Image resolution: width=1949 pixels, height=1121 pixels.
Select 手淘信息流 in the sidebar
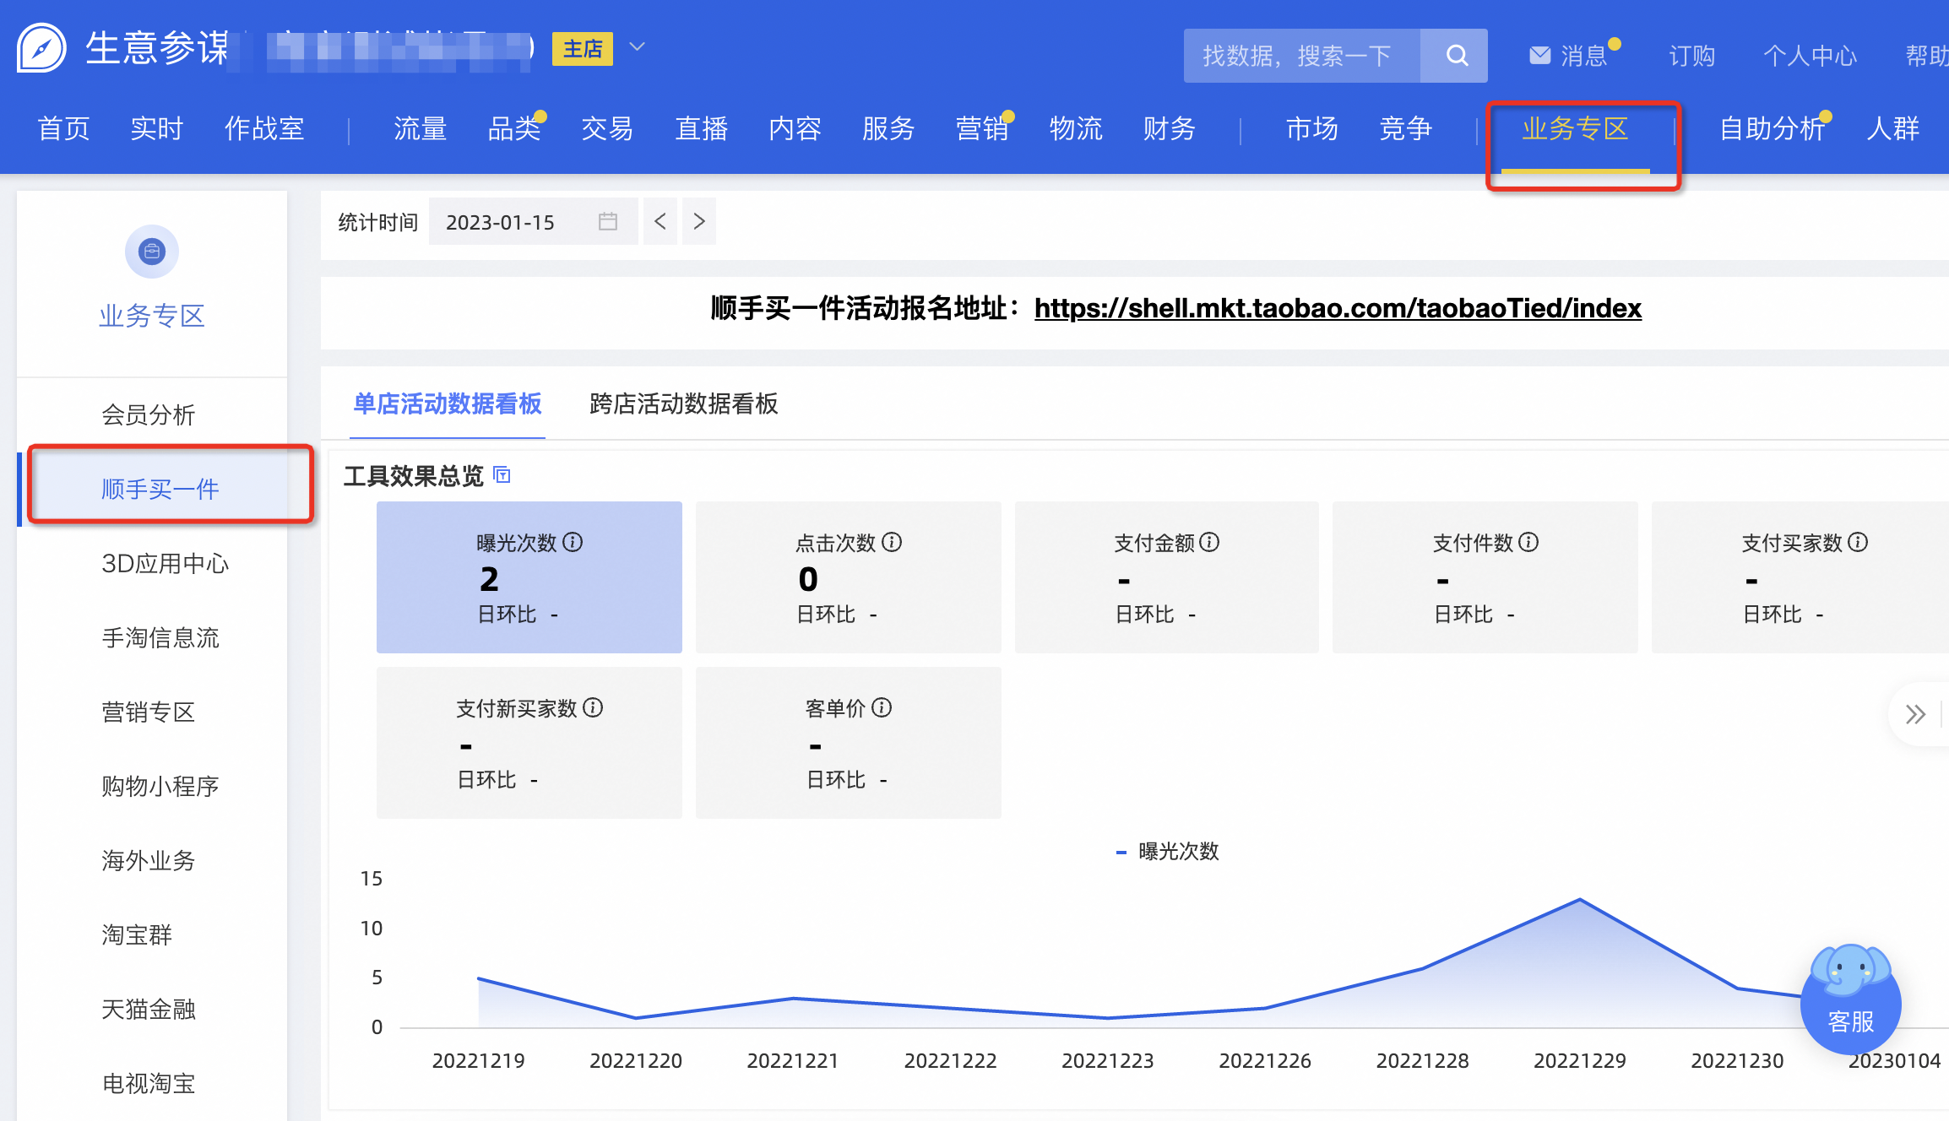coord(160,637)
